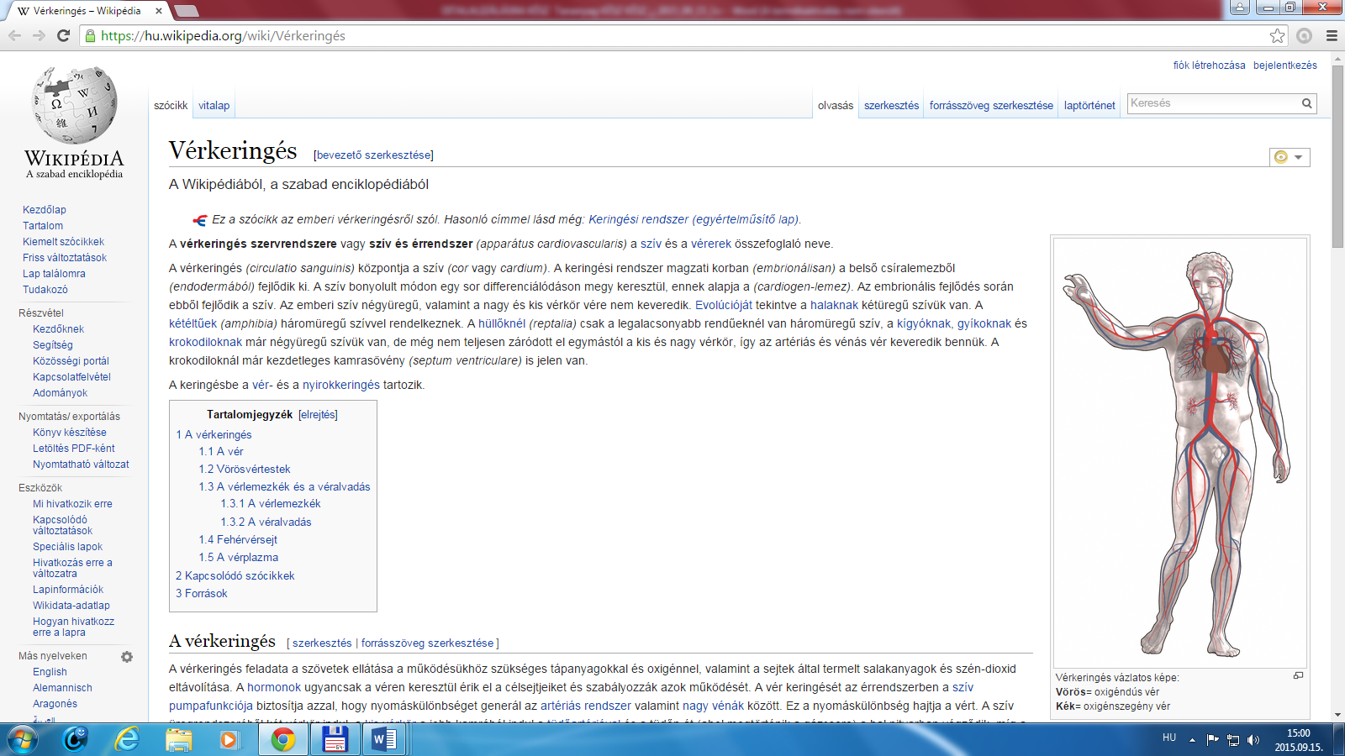Image resolution: width=1345 pixels, height=756 pixels.
Task: Open Nyomtatható változat sidebar link
Action: coord(81,465)
